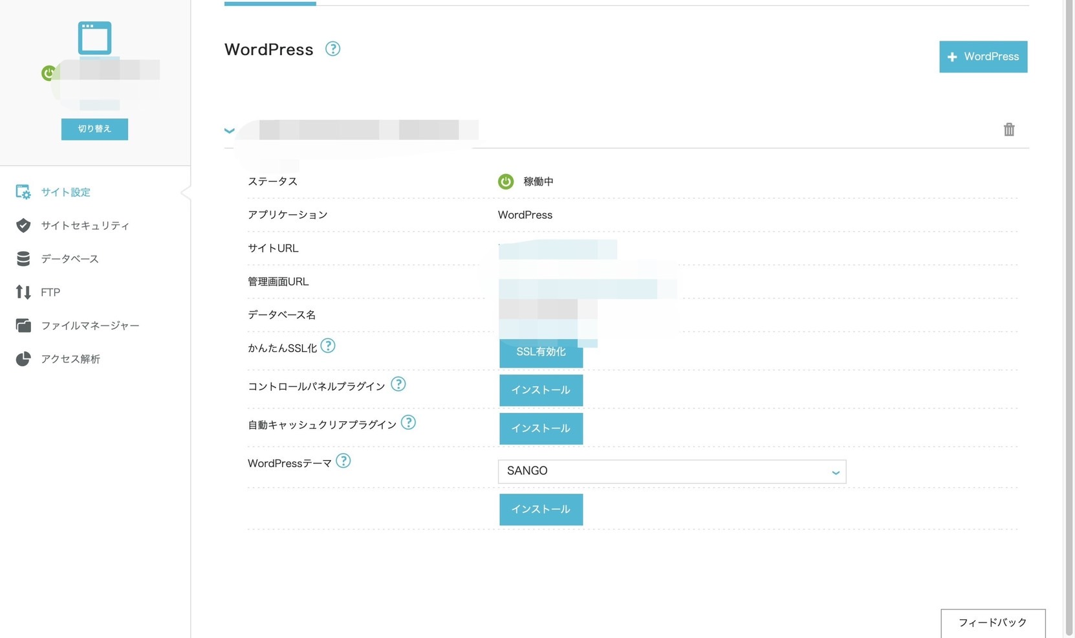Click the help icon beside WordPress heading
The width and height of the screenshot is (1075, 638).
(x=332, y=49)
